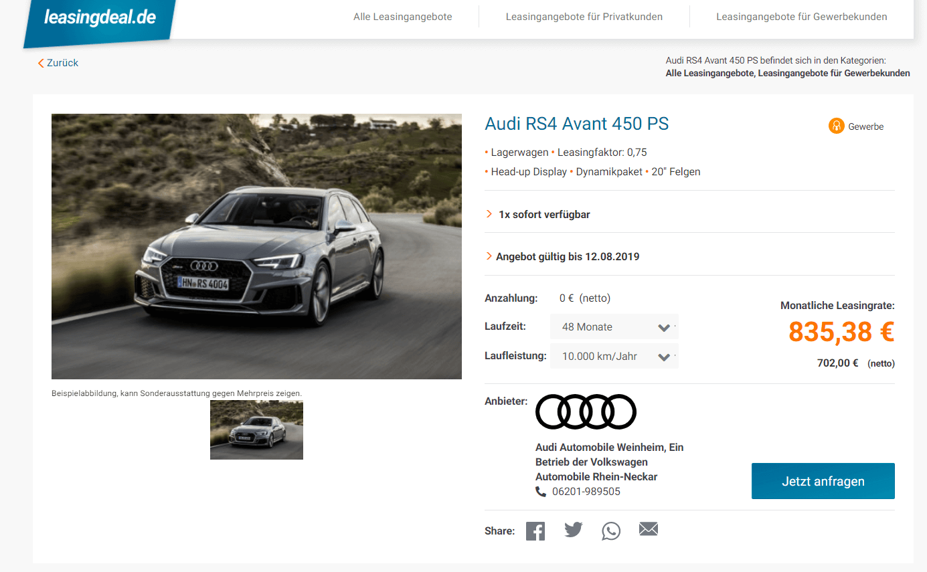Click the large Audi RS4 main photo

[256, 246]
